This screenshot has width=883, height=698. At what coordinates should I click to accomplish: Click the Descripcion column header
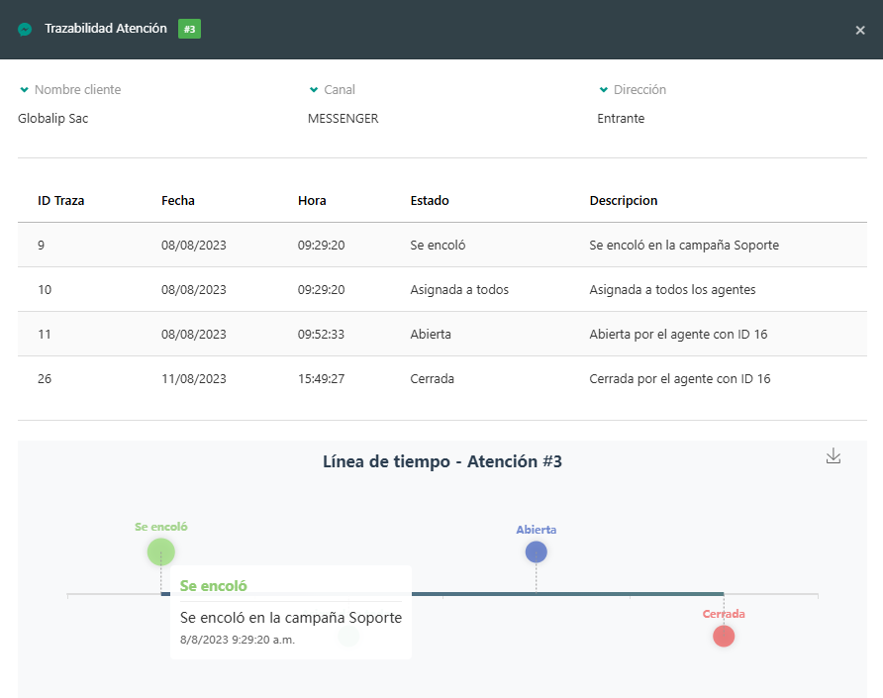tap(623, 200)
